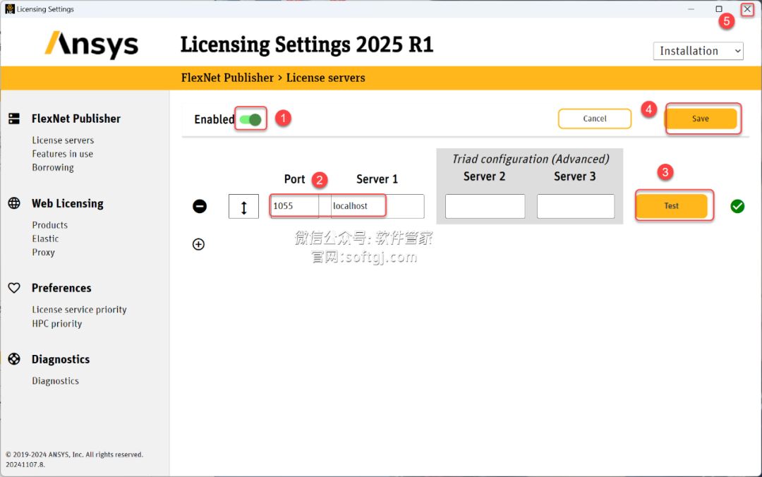Select the FlexNet Publisher section heading

pos(76,119)
